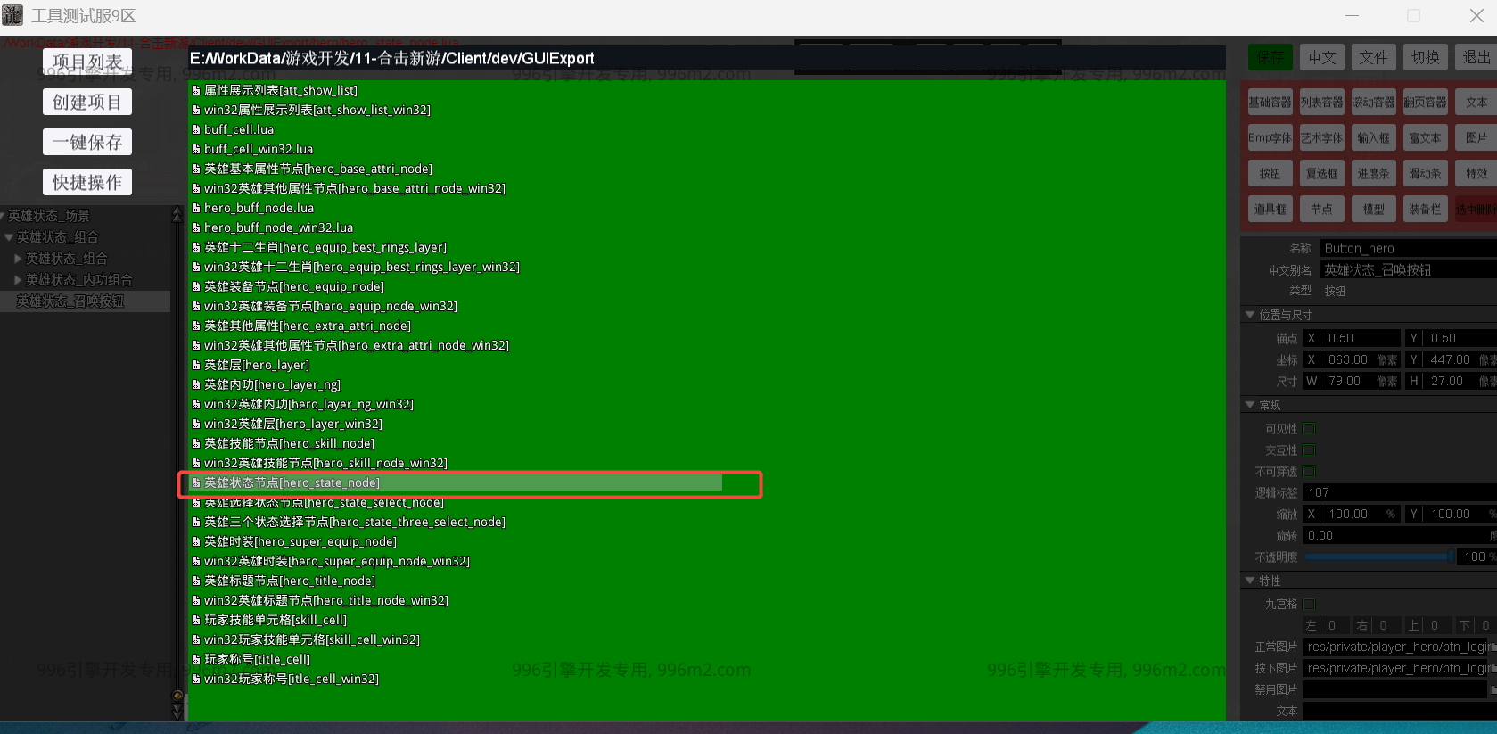Adjust the 不透明度 opacity slider
The image size is (1497, 734).
[x=1378, y=557]
